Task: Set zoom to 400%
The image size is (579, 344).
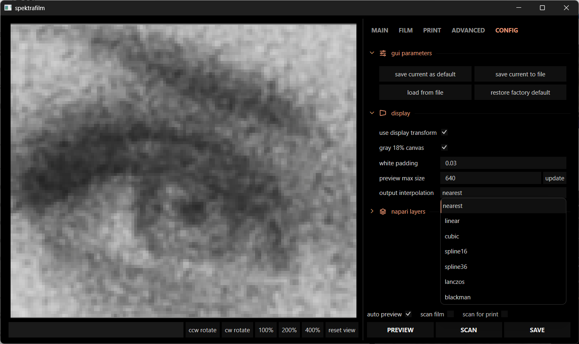Action: [312, 330]
